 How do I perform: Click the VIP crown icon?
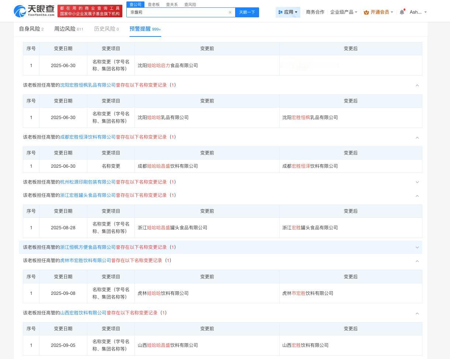tap(366, 12)
